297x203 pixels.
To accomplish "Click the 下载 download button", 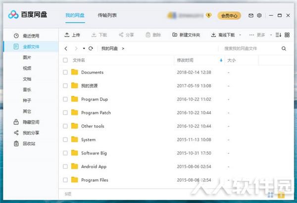I will (99, 35).
